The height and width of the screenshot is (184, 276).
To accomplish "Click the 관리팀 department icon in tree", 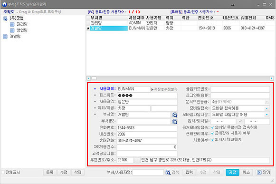I will point(12,24).
